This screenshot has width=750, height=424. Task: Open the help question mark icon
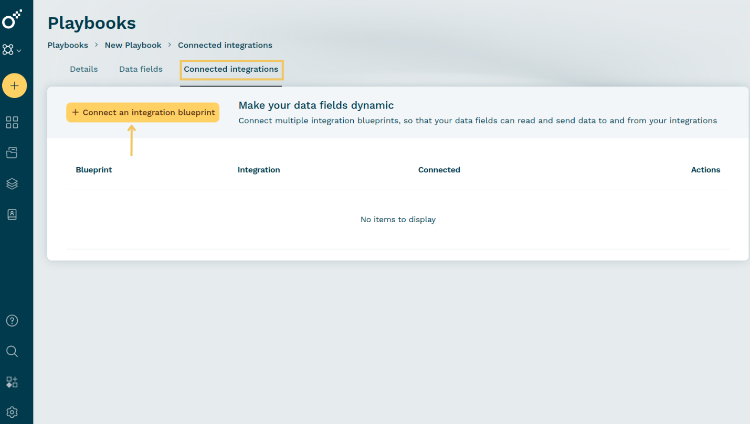click(12, 321)
